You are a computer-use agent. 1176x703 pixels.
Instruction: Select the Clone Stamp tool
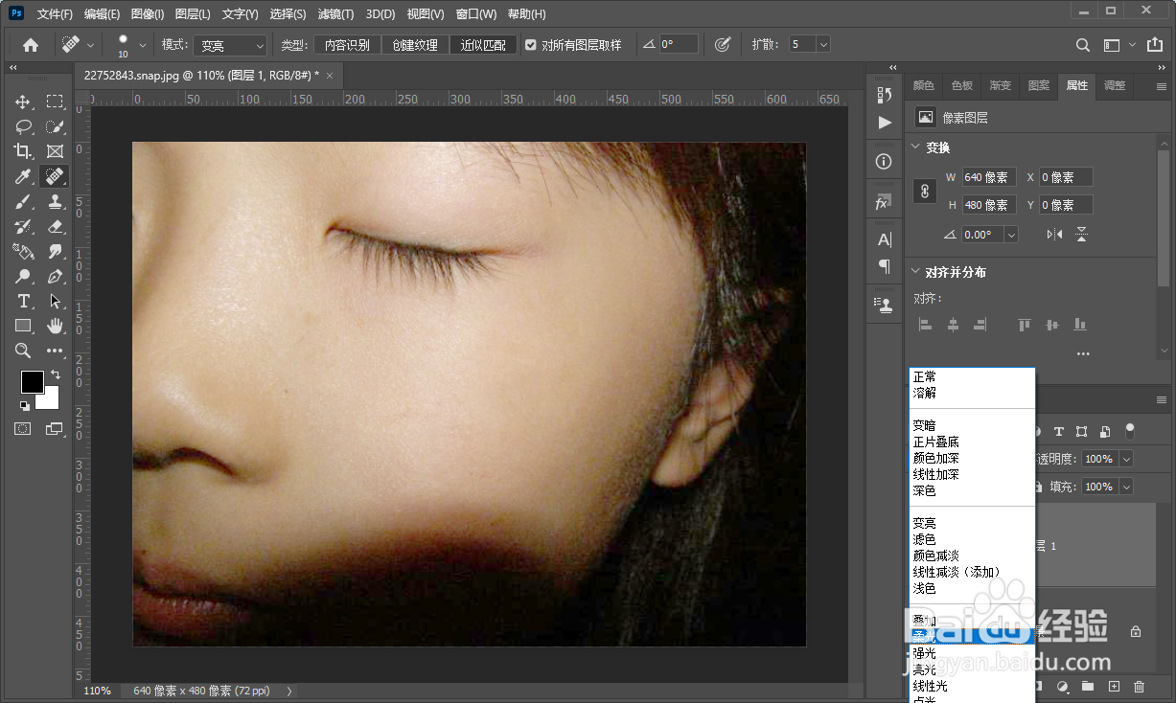[55, 201]
